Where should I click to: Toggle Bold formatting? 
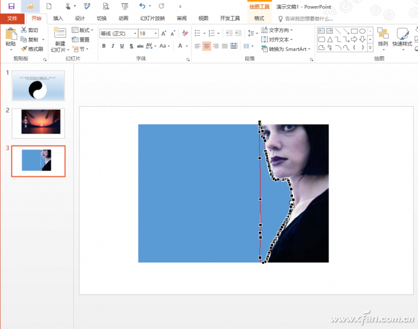104,46
